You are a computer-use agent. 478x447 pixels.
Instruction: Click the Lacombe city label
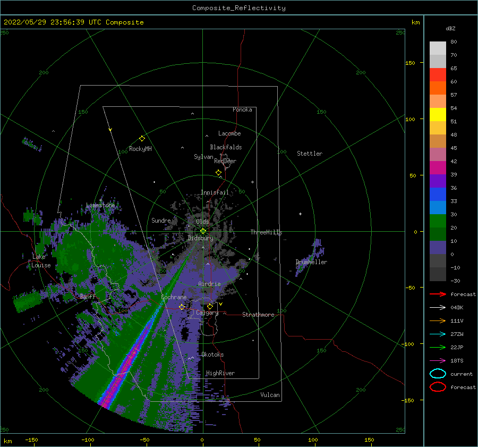(x=229, y=133)
